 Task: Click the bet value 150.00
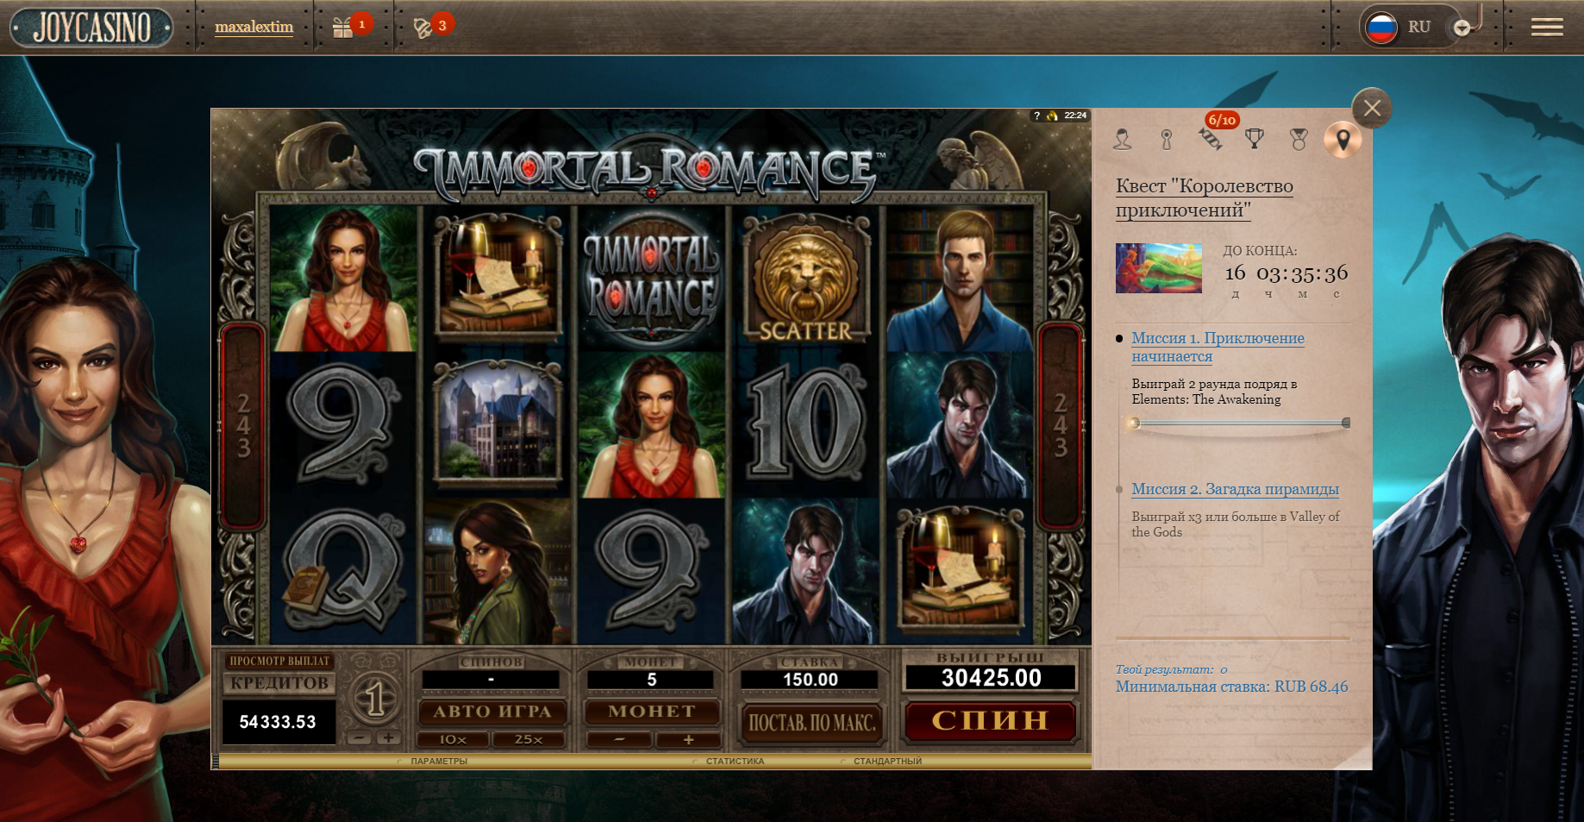point(810,680)
